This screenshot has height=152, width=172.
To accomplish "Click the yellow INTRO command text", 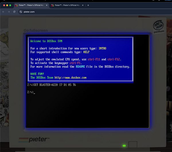I will [102, 48].
